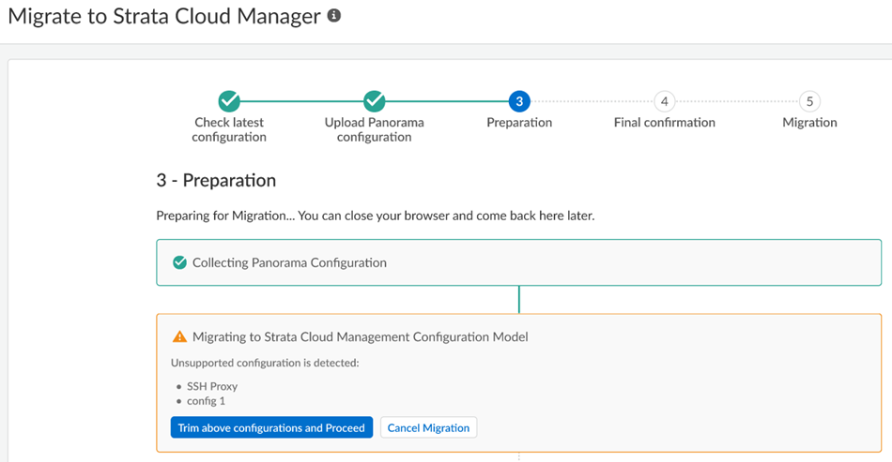
Task: Open the Check latest configuration step label
Action: (229, 129)
